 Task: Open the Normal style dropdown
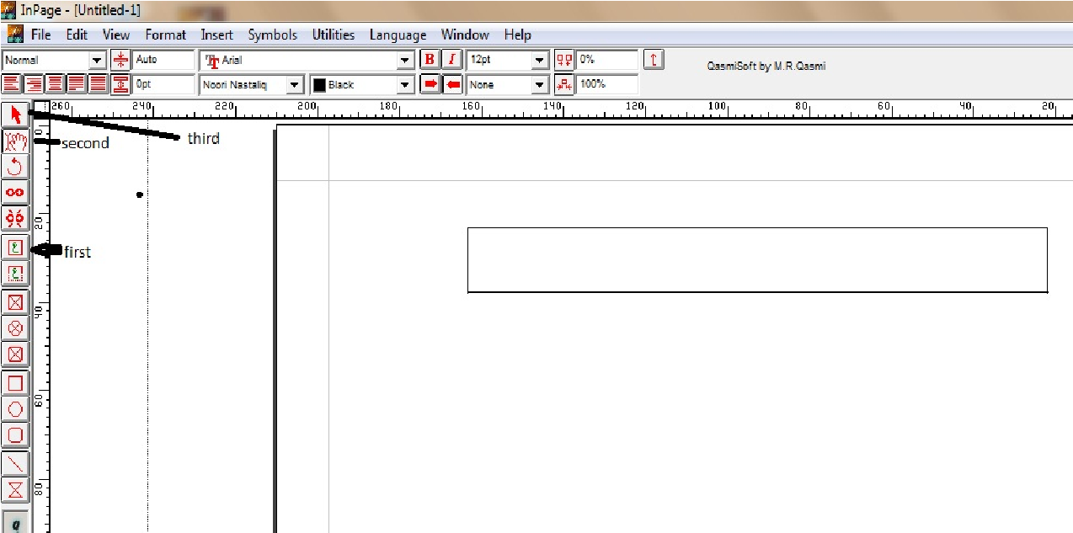coord(97,60)
